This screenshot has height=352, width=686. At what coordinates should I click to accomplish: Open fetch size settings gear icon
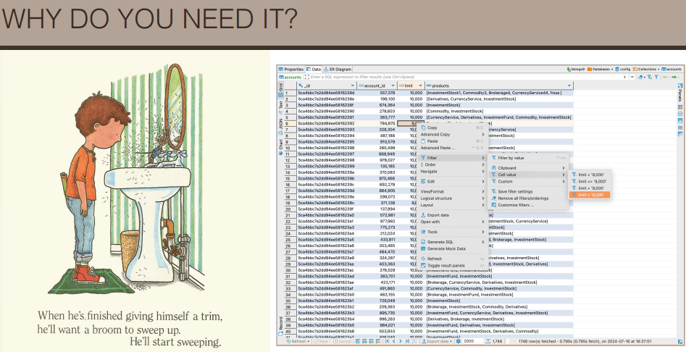tap(459, 342)
